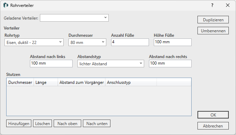Close the Rohrverteiler dialog
Screen dimensions: 236x135
click(x=228, y=5)
